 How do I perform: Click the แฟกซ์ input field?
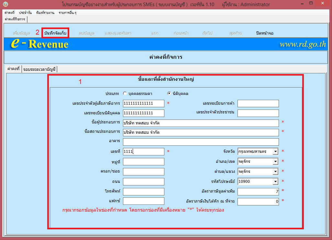pyautogui.click(x=144, y=201)
